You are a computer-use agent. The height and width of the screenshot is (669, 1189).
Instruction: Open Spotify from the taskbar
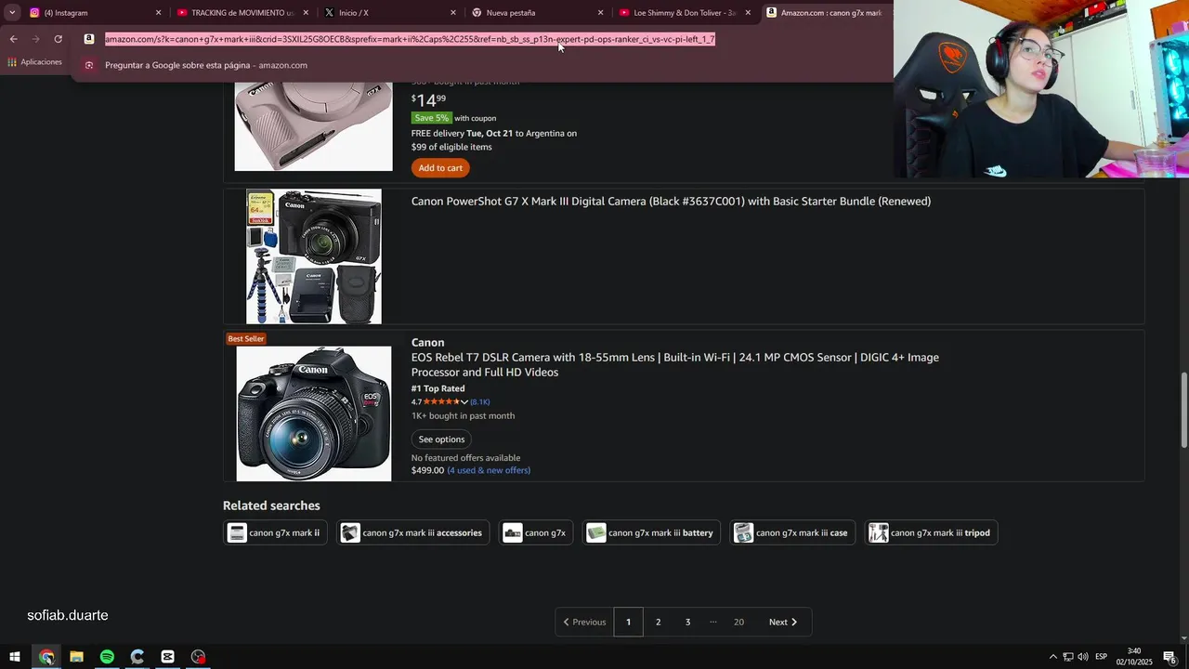click(107, 657)
